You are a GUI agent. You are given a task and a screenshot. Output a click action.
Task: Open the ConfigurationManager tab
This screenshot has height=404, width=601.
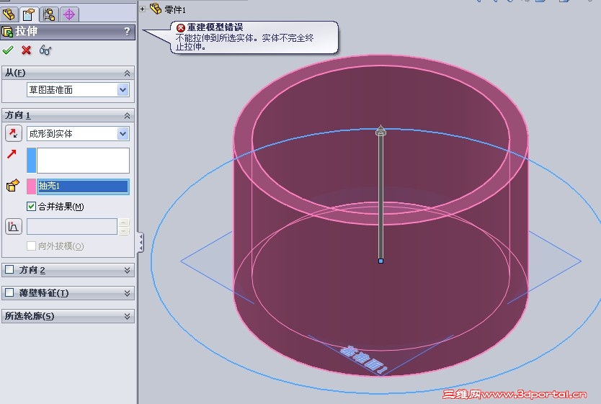pyautogui.click(x=49, y=14)
